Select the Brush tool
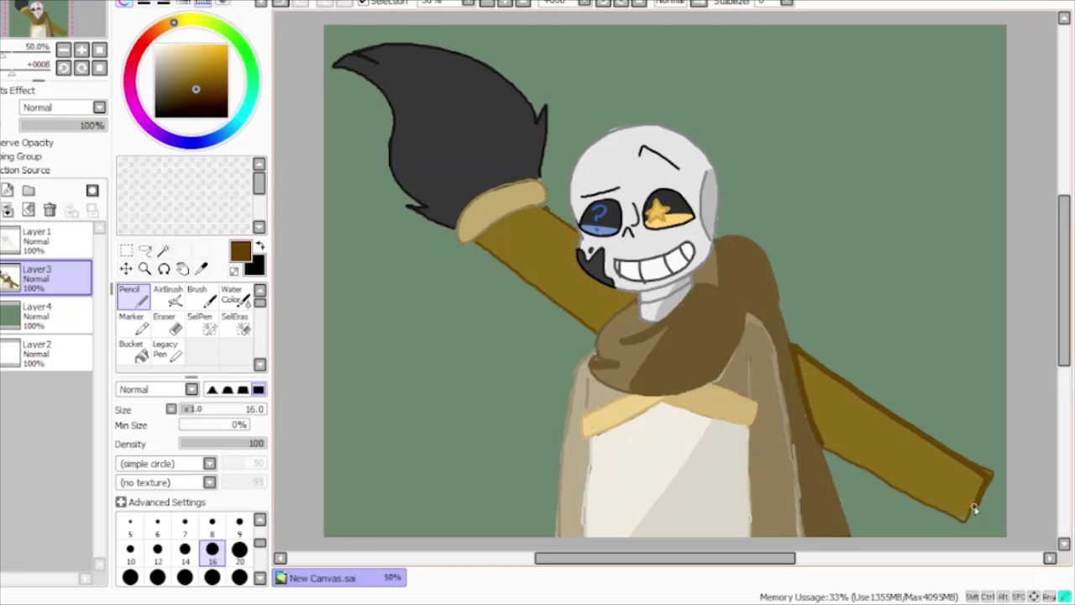 [202, 297]
